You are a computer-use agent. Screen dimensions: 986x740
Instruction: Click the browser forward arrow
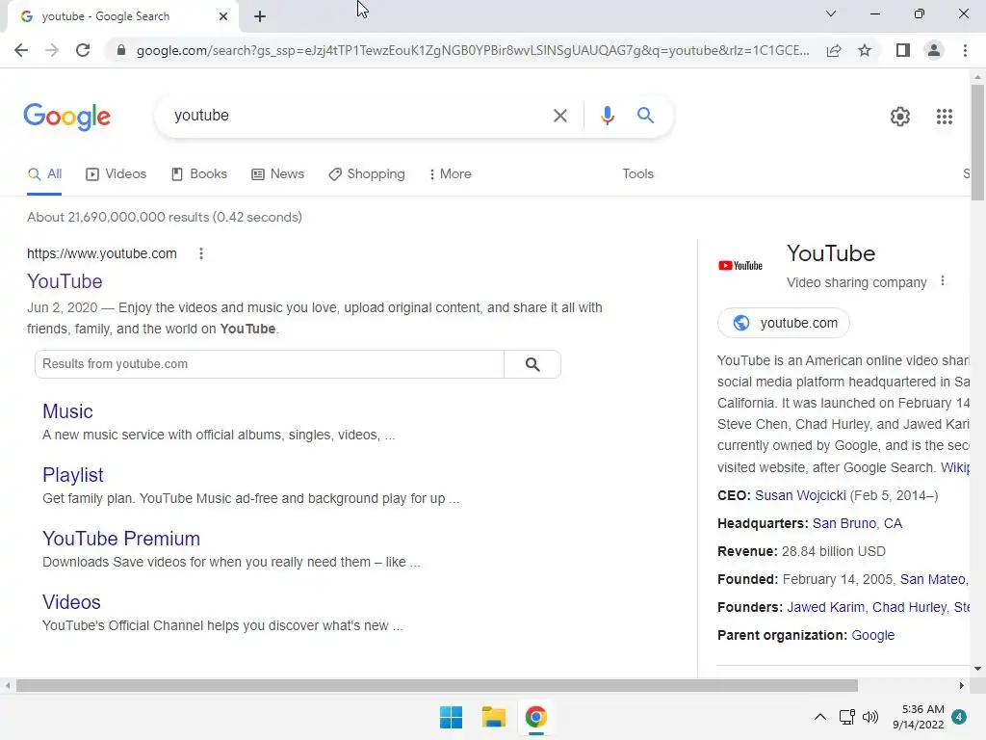pos(52,50)
